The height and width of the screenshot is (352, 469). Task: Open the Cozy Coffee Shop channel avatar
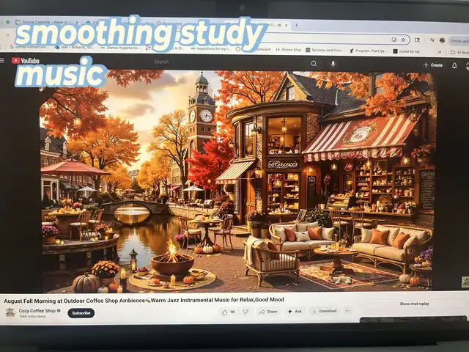pos(10,312)
